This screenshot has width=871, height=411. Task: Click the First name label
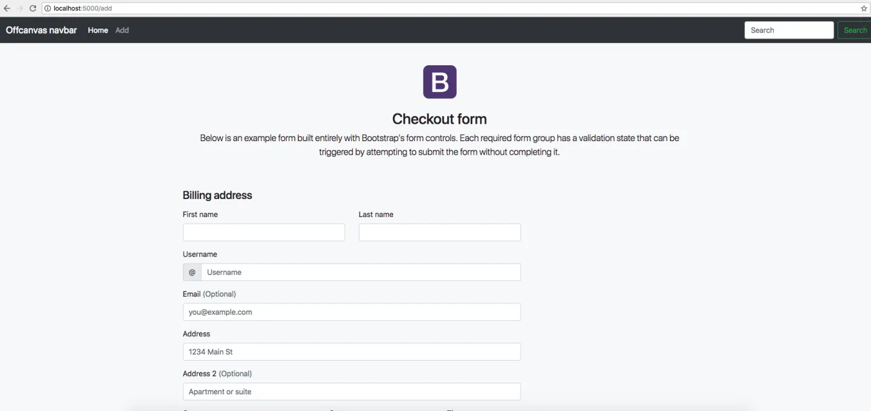click(200, 215)
